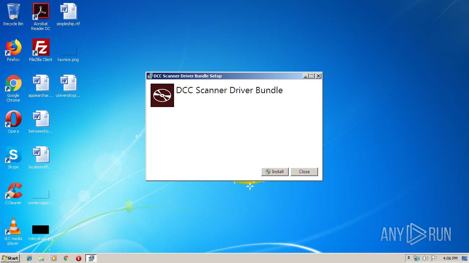The width and height of the screenshot is (469, 263).
Task: Maximize the DCC Scanner Driver Bundle Setup window
Action: click(x=312, y=76)
